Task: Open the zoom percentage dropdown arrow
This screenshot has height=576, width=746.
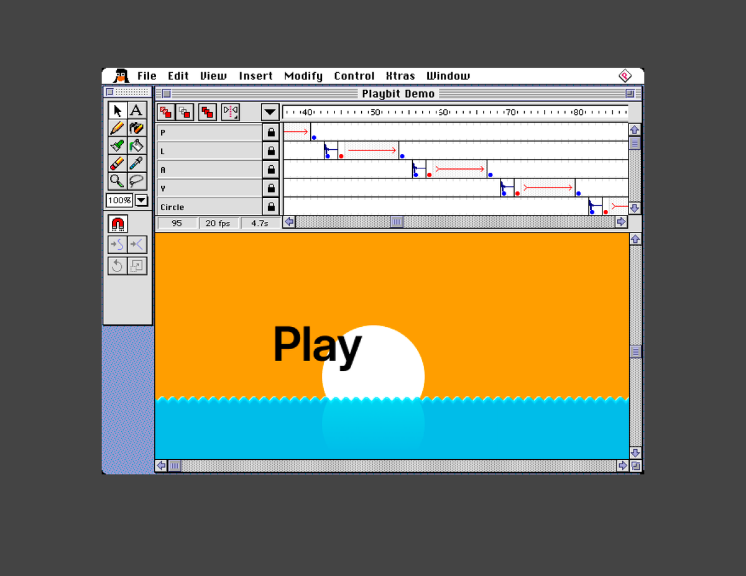Action: [x=141, y=200]
